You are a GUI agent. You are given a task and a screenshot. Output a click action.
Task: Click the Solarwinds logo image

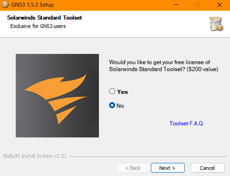click(x=57, y=95)
